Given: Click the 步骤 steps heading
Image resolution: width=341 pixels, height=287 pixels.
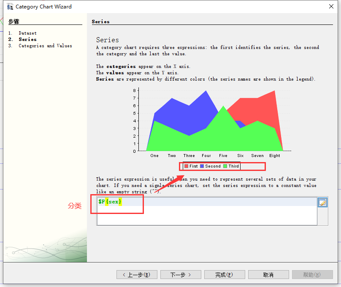Looking at the screenshot, I should pos(14,22).
